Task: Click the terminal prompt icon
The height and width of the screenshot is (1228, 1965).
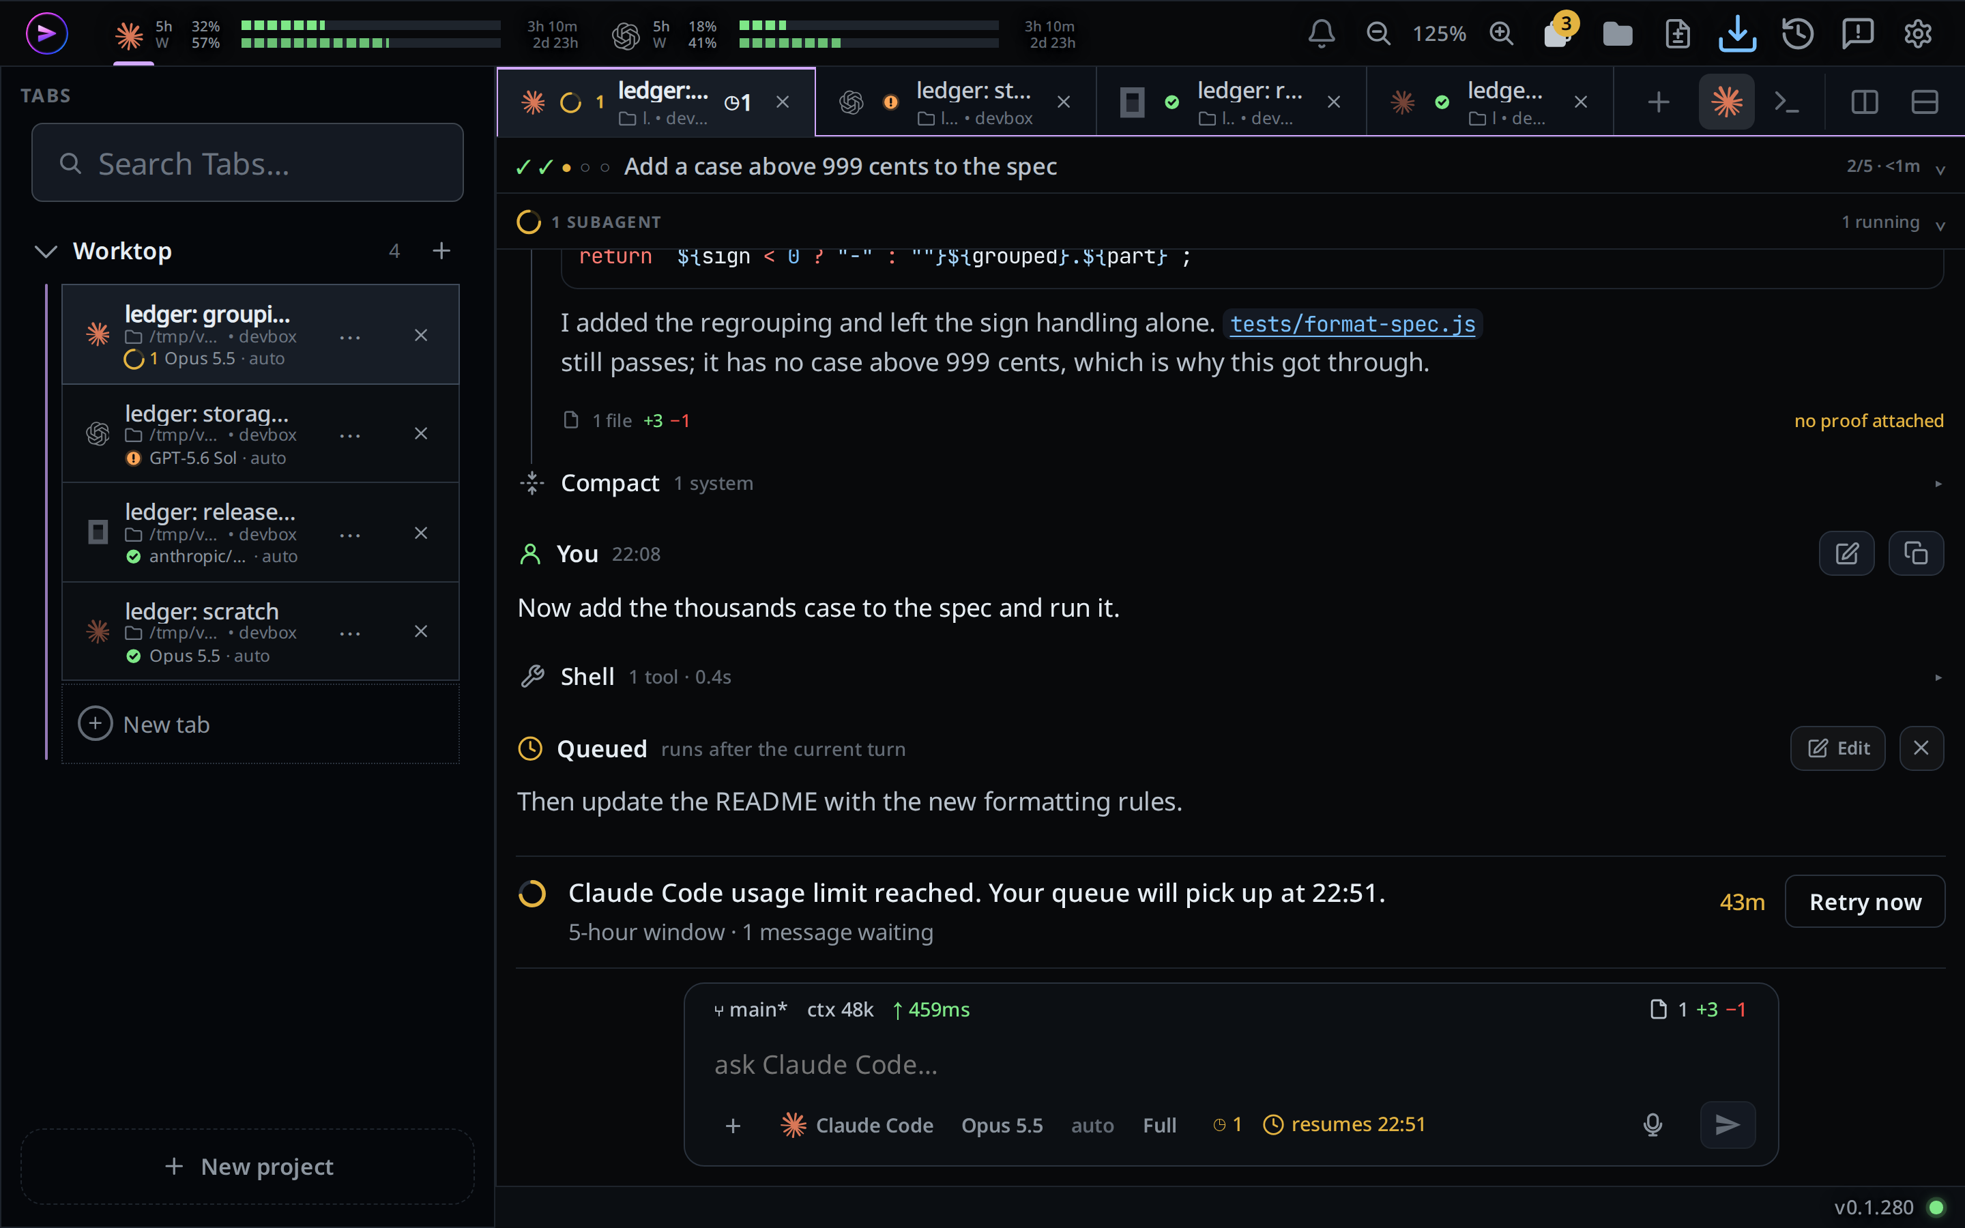Action: (1787, 102)
